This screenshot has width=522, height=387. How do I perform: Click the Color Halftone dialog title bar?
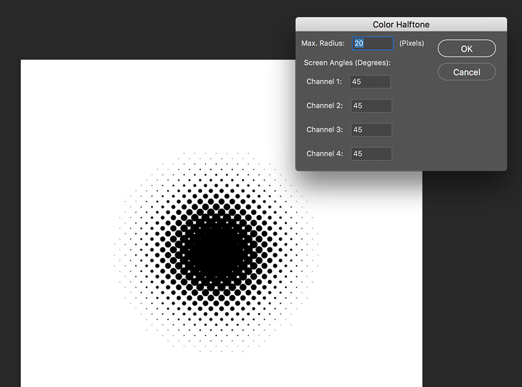point(401,25)
